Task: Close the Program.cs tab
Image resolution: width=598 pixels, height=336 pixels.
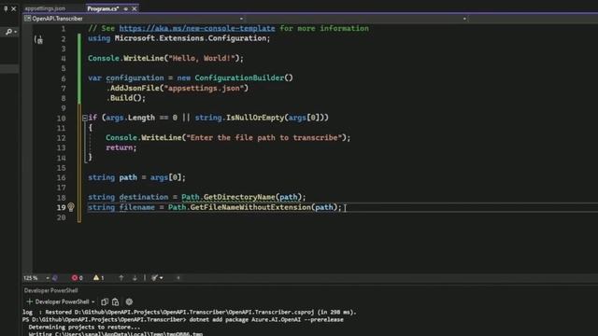Action: [135, 8]
